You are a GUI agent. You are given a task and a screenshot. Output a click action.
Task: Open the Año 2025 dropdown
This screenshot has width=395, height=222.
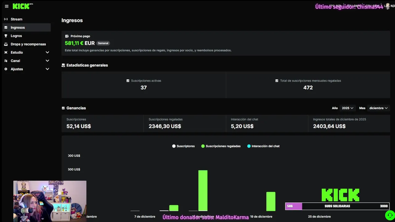coord(347,108)
